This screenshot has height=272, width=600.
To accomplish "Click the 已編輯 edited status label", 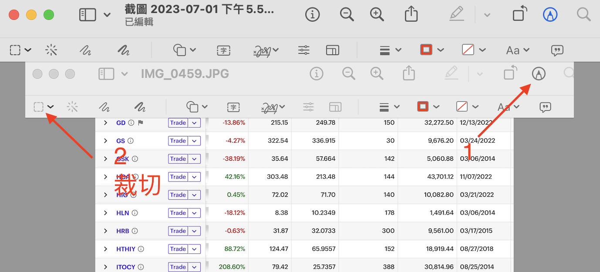I will [x=139, y=22].
